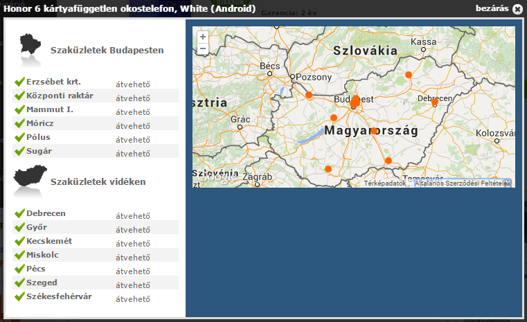
Task: Click the orange Székesfehérvár map marker
Action: pyautogui.click(x=333, y=118)
